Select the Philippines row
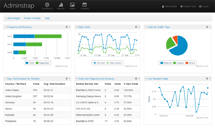 (37, 121)
